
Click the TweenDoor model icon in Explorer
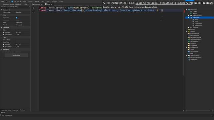tap(191, 18)
